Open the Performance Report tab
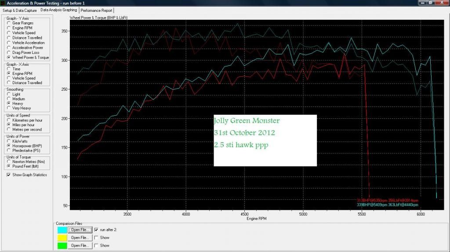The width and height of the screenshot is (450, 252). tap(96, 10)
